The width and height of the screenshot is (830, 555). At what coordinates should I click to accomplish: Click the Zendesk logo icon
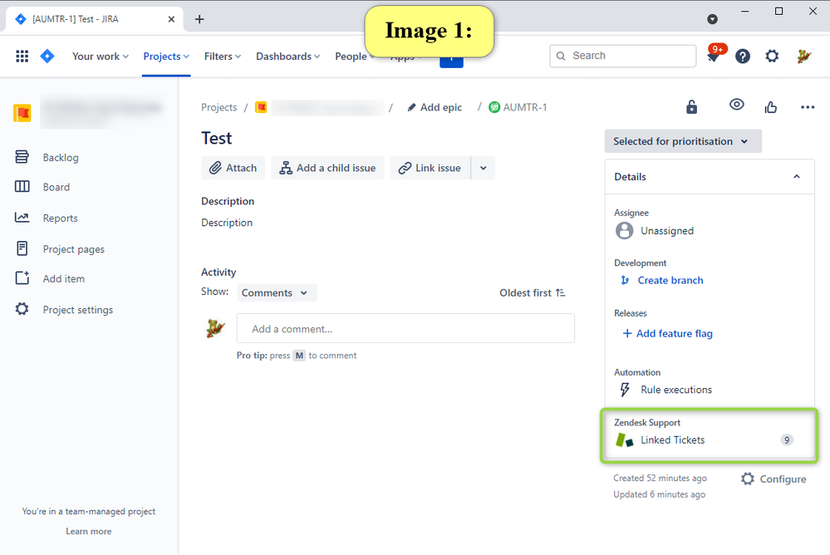625,440
